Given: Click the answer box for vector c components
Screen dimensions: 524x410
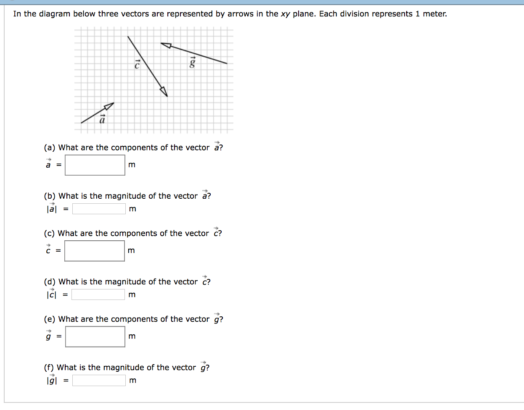Looking at the screenshot, I should (x=94, y=250).
